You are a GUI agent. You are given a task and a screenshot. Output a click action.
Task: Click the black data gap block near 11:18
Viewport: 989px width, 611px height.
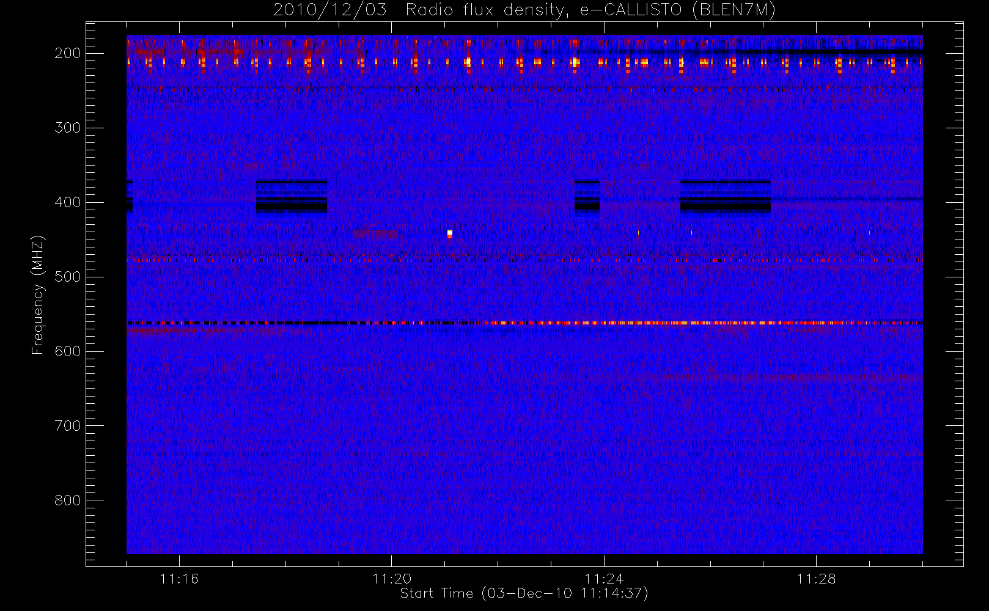(x=292, y=196)
